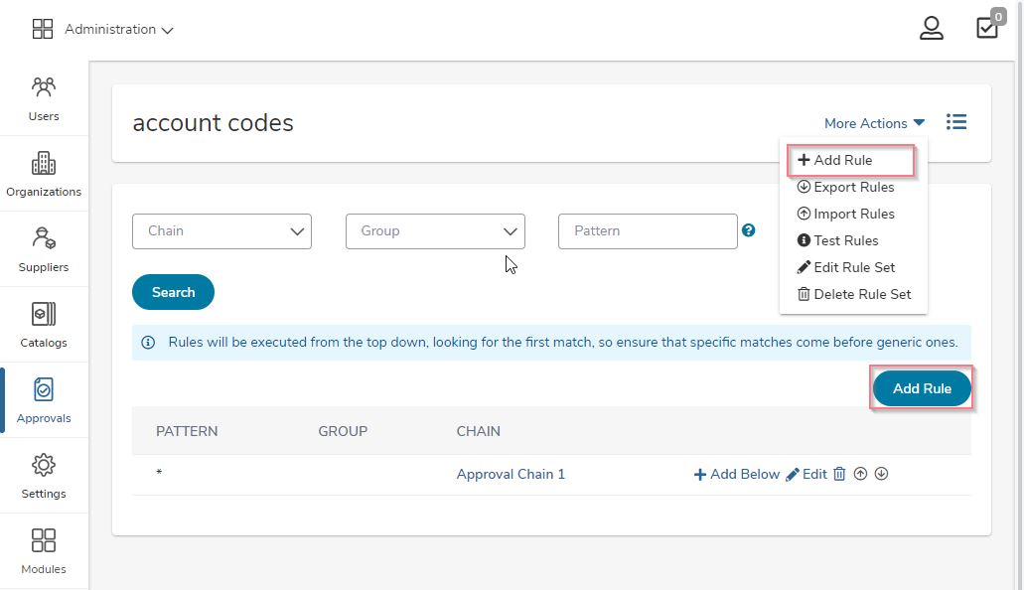1024x590 pixels.
Task: Open Catalogs in the sidebar
Action: (x=44, y=325)
